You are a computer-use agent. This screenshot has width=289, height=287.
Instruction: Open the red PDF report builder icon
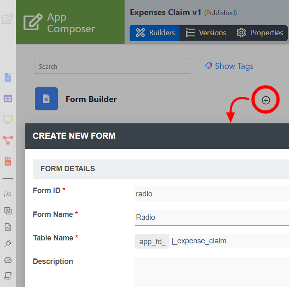pyautogui.click(x=8, y=161)
